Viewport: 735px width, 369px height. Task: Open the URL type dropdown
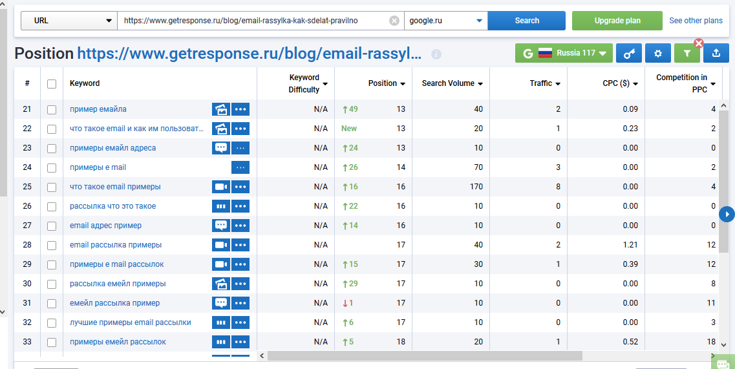point(69,21)
